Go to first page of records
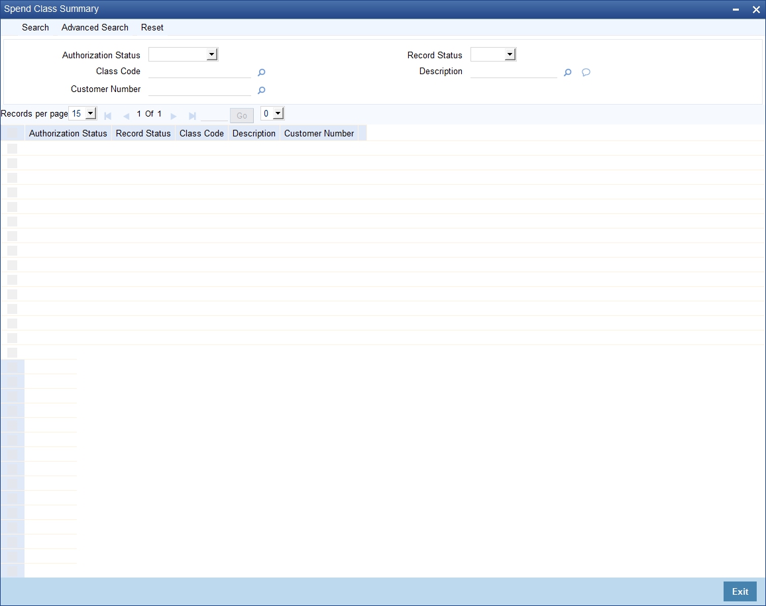This screenshot has width=766, height=606. pos(108,116)
